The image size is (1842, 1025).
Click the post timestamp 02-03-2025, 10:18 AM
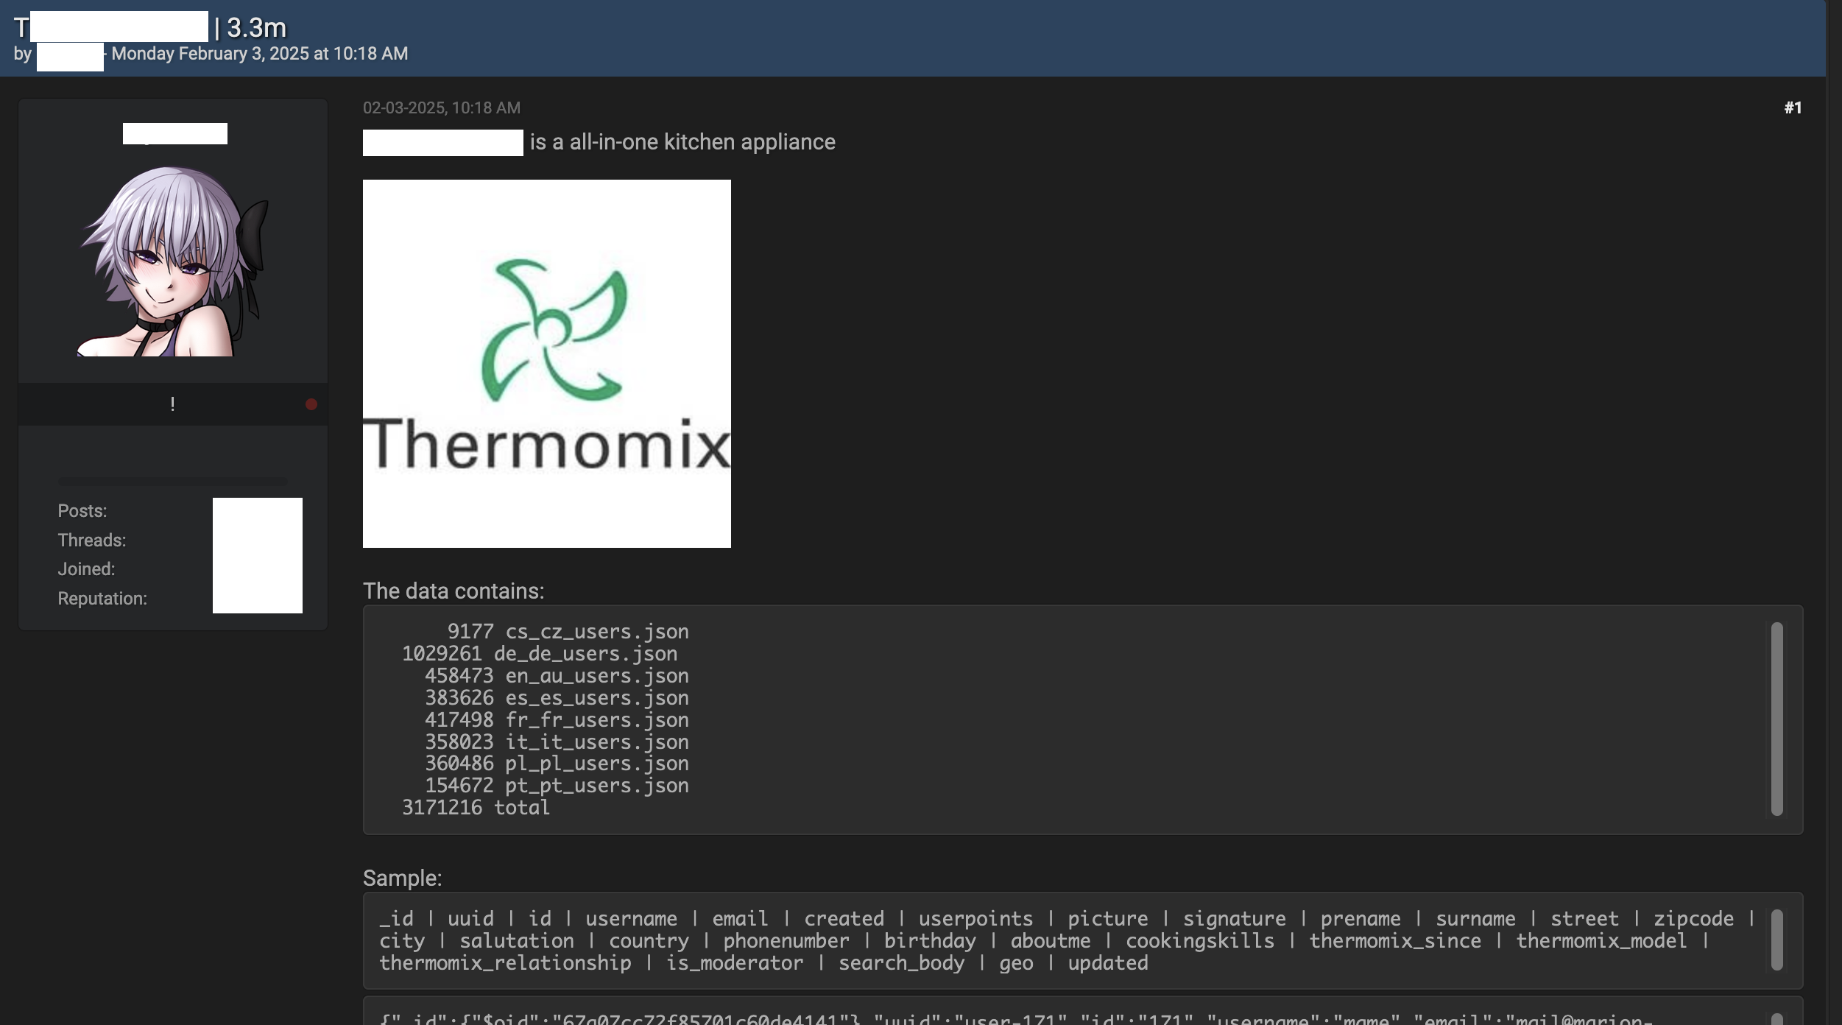442,108
